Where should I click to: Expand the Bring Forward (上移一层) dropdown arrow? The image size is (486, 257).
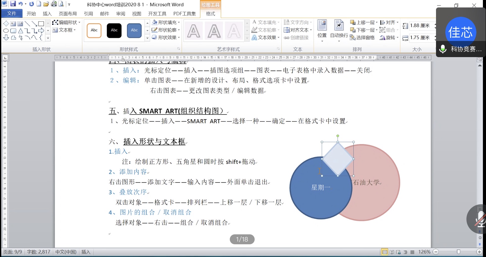point(377,22)
